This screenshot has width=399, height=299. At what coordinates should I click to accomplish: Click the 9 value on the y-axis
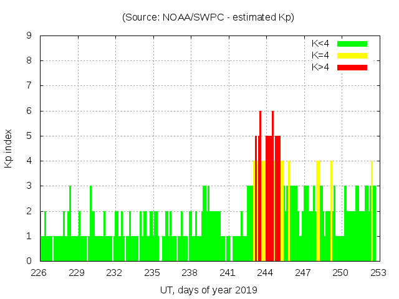pos(29,36)
